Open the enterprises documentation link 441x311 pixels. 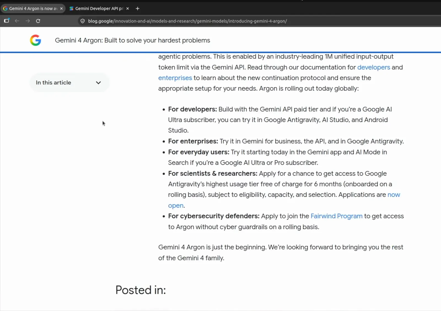175,78
